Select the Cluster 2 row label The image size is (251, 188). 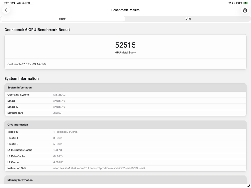(13, 144)
